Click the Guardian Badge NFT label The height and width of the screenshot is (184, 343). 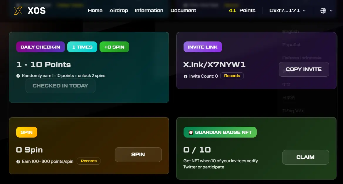[x=220, y=132]
